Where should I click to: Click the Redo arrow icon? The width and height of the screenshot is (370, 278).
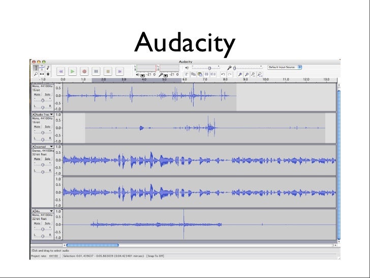(x=230, y=74)
